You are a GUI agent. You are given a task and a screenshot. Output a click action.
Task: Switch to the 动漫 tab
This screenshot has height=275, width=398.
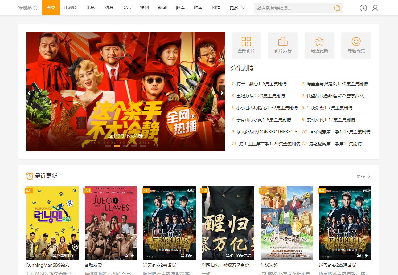coord(109,8)
